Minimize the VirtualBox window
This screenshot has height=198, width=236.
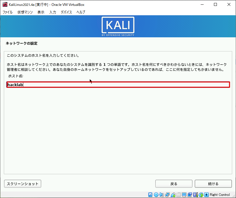click(202, 4)
